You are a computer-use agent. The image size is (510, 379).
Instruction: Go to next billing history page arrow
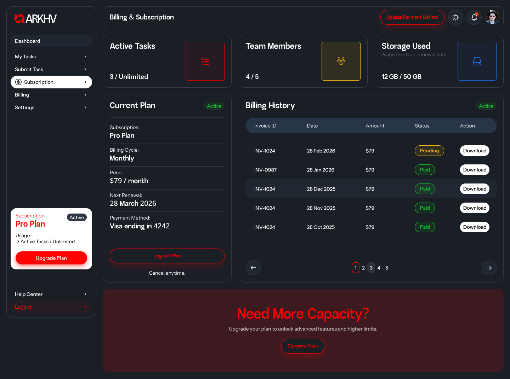pos(489,268)
